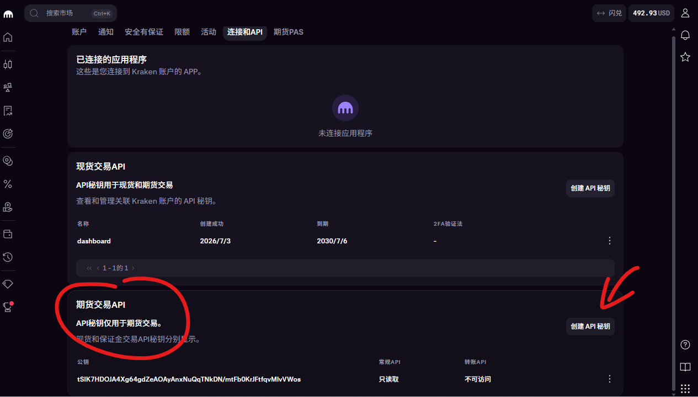Click the target goal icon in sidebar

(8, 133)
